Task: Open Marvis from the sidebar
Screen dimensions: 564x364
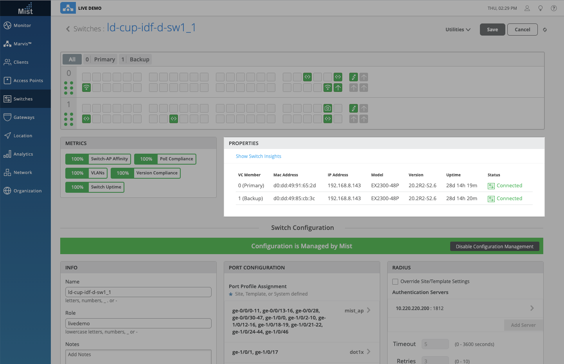Action: 22,44
